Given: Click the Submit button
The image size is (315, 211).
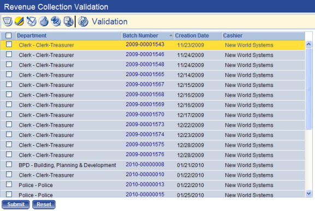Looking at the screenshot, I should pyautogui.click(x=16, y=204).
